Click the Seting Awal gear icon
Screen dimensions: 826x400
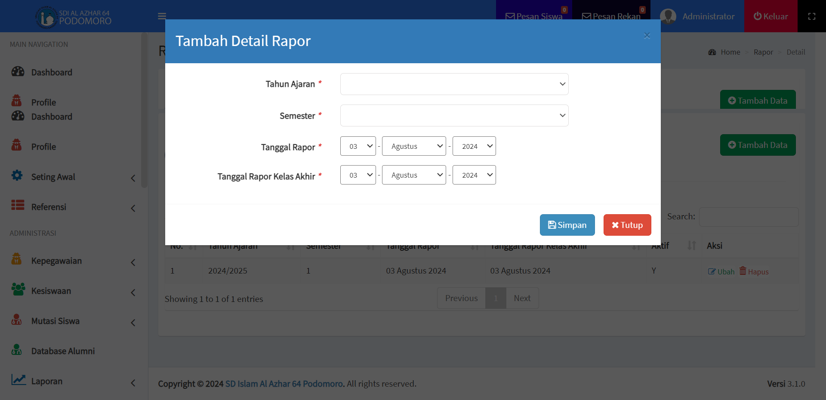point(17,175)
